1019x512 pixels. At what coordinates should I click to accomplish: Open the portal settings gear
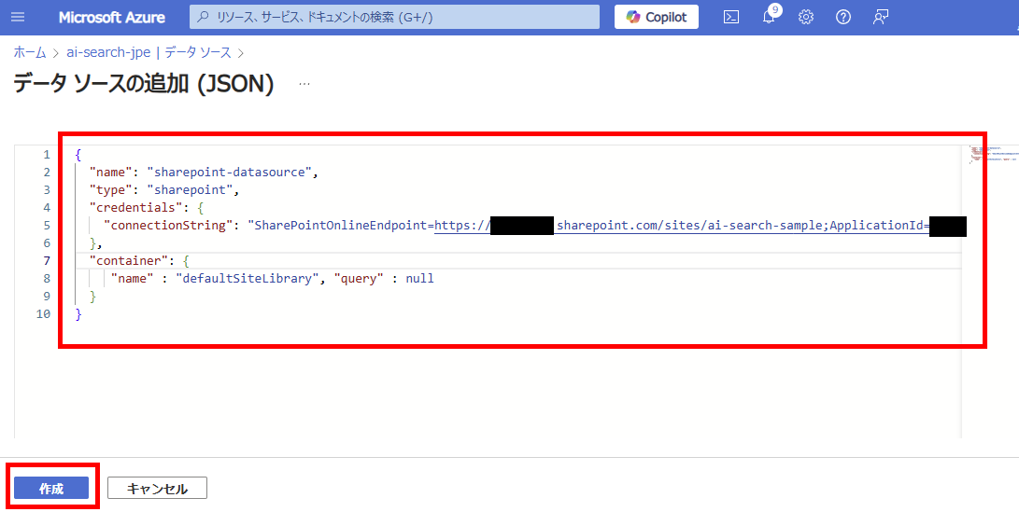806,17
